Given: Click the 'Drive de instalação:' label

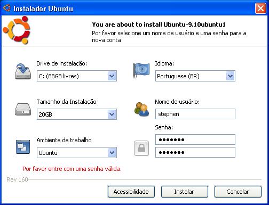Looking at the screenshot, I should click(61, 63).
